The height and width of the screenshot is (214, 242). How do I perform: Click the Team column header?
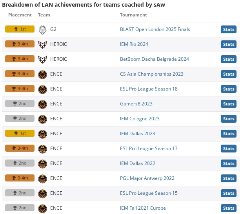point(44,15)
